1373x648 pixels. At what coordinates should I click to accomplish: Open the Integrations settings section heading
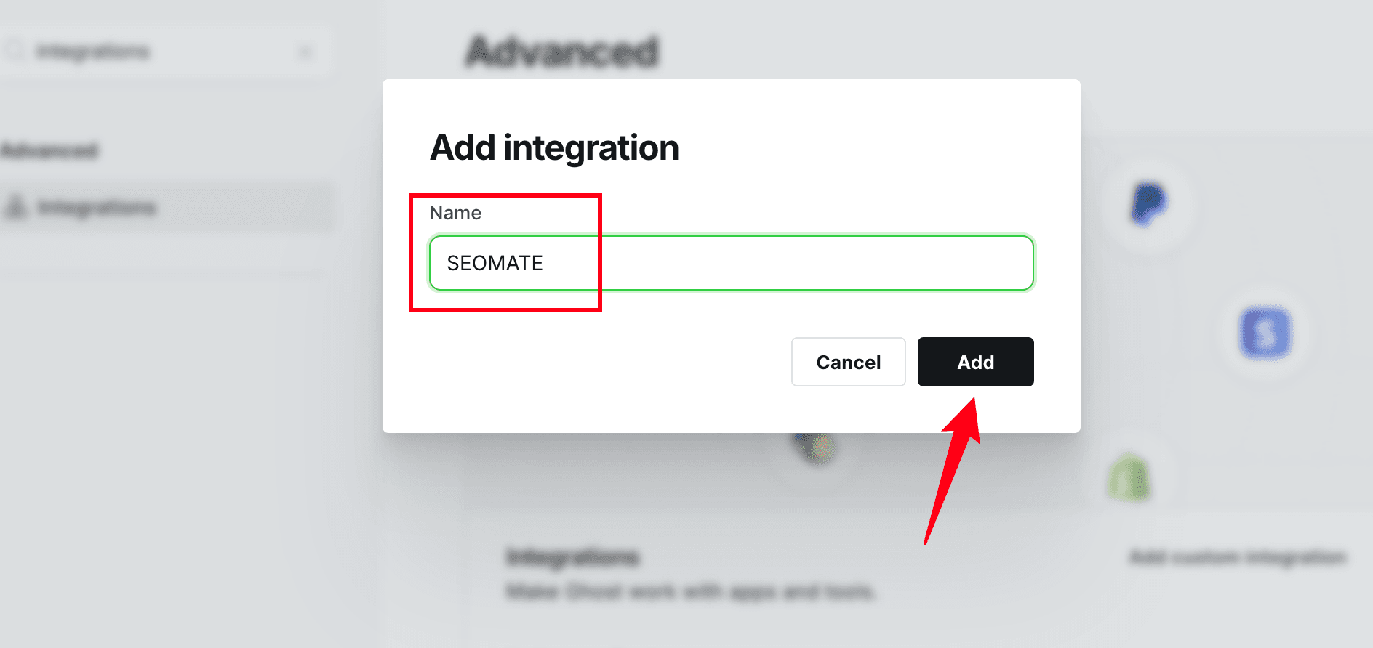[573, 556]
